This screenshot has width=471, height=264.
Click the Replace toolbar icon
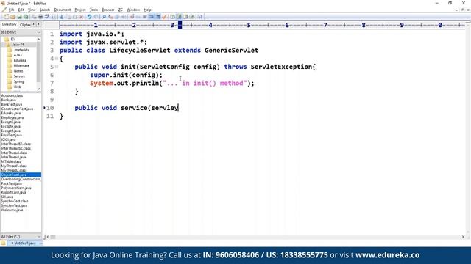(110, 17)
